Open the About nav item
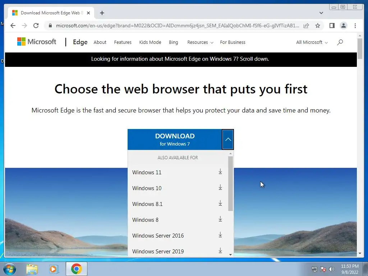The width and height of the screenshot is (368, 276). 100,42
